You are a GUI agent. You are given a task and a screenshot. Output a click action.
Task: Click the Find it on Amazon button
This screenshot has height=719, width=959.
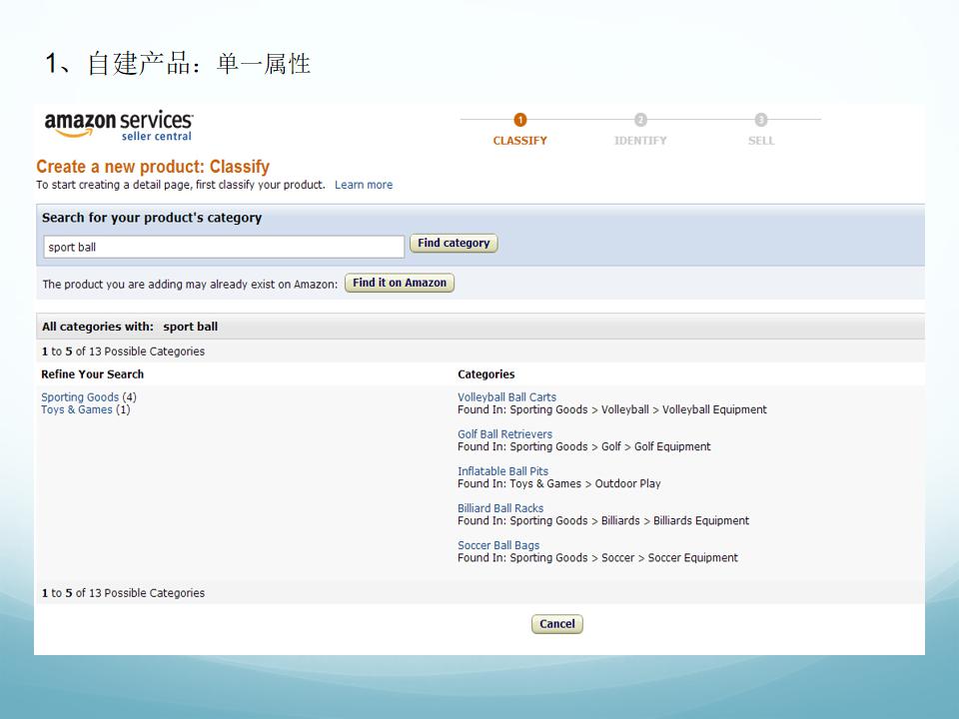click(400, 283)
